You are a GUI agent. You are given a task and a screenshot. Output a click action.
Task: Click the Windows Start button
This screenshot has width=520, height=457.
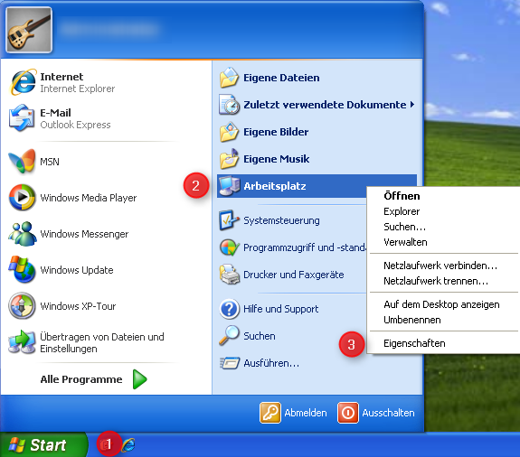pos(43,444)
